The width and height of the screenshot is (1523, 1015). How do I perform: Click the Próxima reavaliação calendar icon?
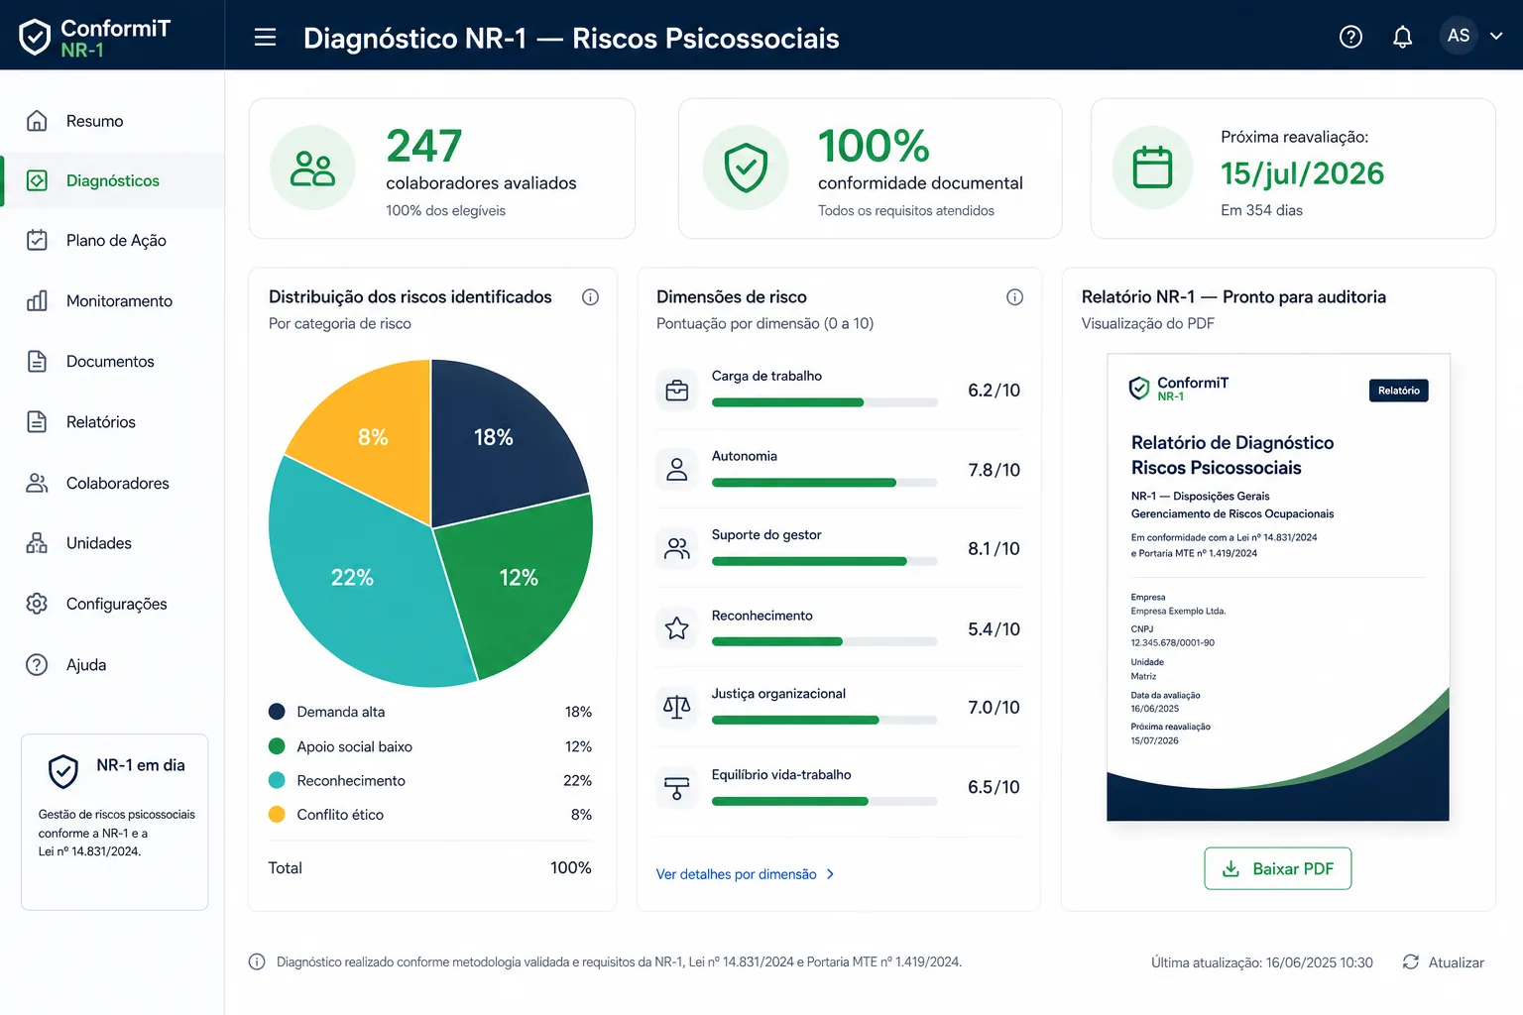coord(1152,168)
